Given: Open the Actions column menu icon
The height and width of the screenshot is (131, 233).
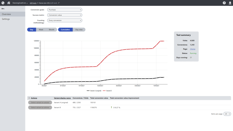Looking at the screenshot, I should click(x=29, y=98).
